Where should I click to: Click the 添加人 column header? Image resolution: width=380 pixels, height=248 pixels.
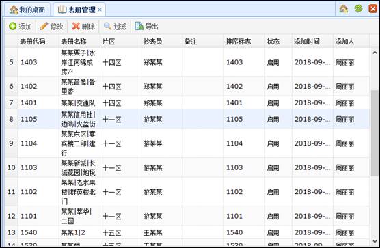351,42
